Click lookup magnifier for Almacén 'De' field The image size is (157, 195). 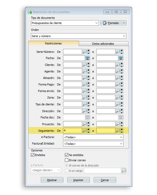coord(85,78)
